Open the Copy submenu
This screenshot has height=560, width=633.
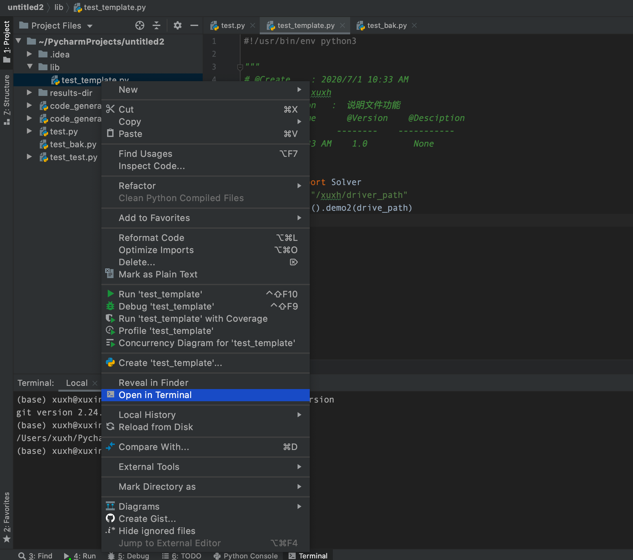(x=206, y=122)
